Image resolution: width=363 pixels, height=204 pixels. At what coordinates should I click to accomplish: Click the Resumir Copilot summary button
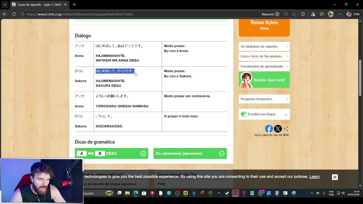(271, 14)
